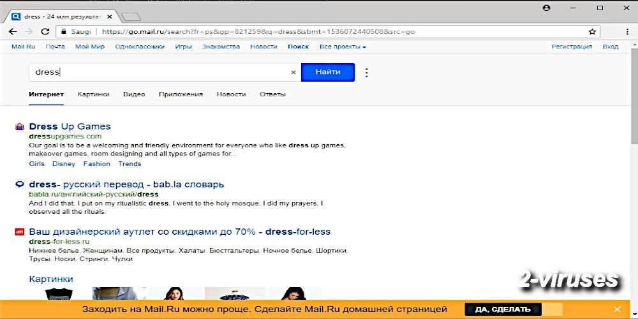Image resolution: width=638 pixels, height=319 pixels.
Task: Select the Интернет search tab
Action: click(47, 94)
